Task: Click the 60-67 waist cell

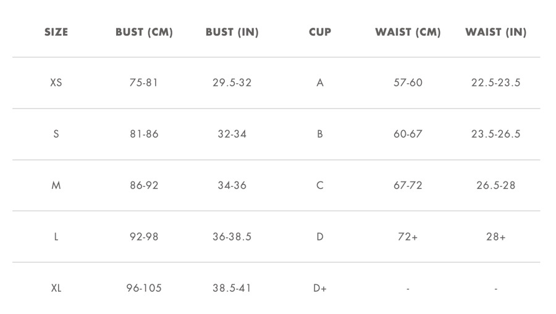Action: [x=408, y=134]
